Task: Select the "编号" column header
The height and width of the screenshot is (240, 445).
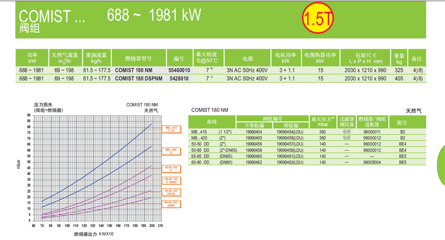Action: click(179, 58)
